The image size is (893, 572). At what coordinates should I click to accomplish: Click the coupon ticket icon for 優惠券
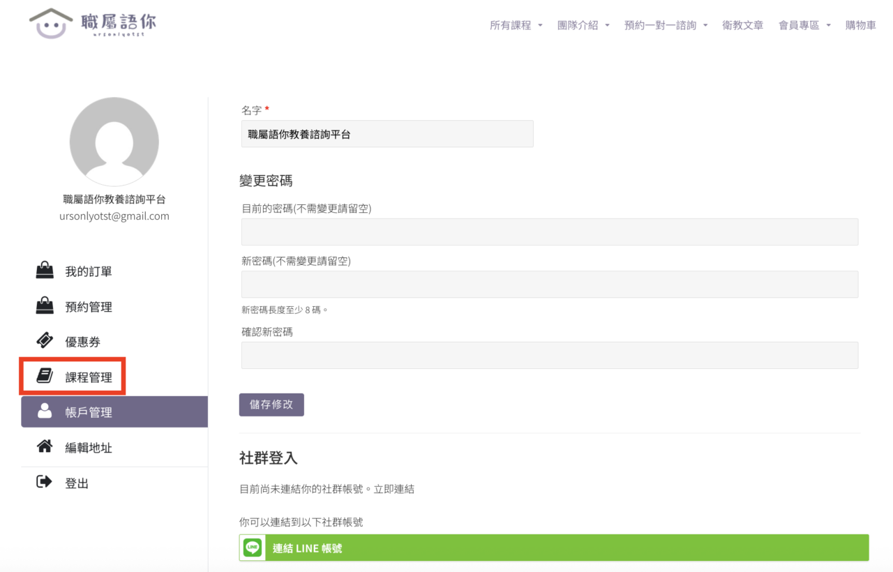pyautogui.click(x=45, y=341)
